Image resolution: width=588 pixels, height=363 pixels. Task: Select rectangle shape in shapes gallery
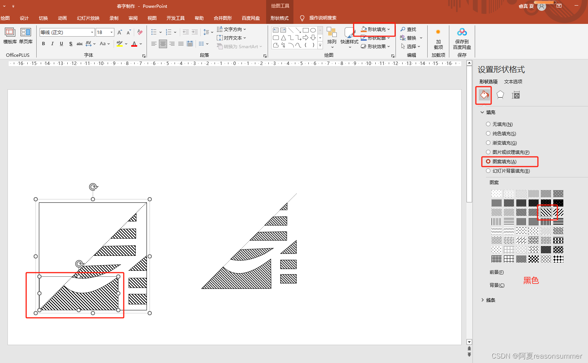pos(305,30)
